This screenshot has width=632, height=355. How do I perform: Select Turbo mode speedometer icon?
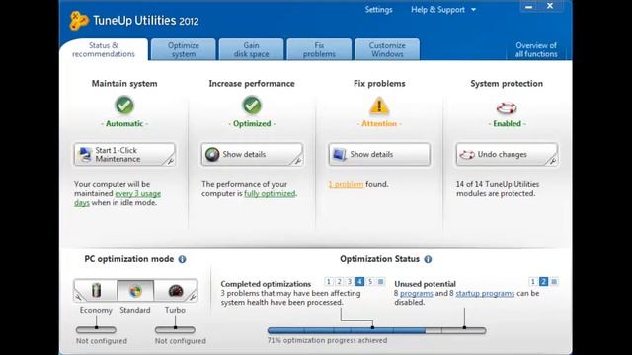(x=176, y=291)
